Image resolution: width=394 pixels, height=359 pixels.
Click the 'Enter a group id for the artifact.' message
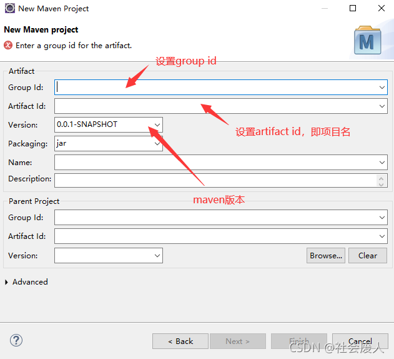pyautogui.click(x=74, y=46)
